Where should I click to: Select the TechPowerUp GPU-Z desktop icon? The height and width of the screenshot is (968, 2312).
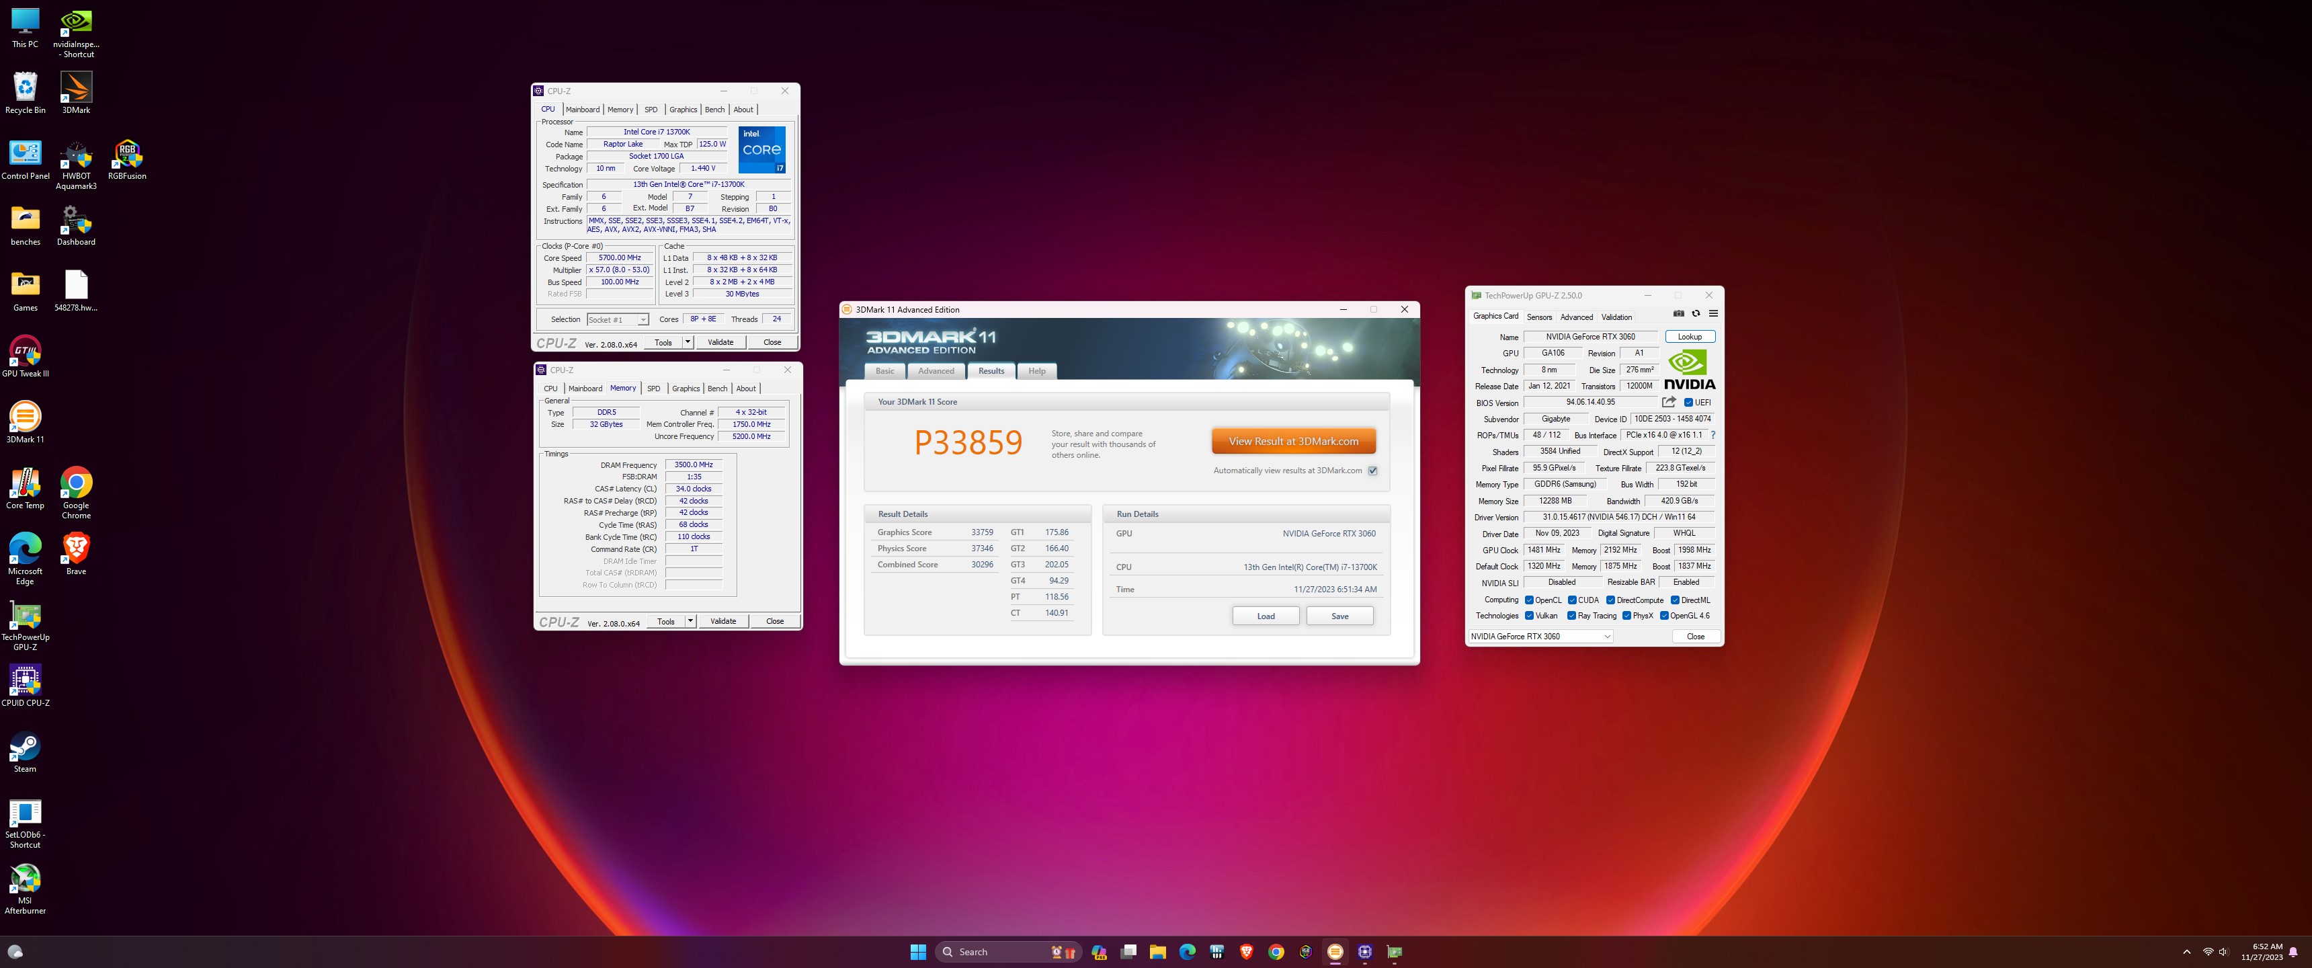[25, 626]
